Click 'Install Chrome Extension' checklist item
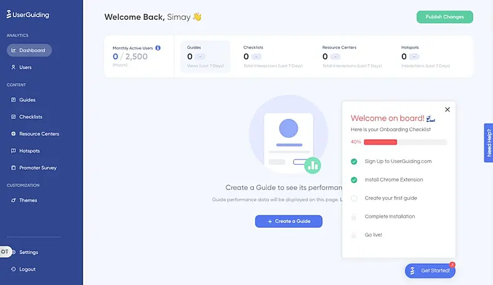 pos(394,180)
